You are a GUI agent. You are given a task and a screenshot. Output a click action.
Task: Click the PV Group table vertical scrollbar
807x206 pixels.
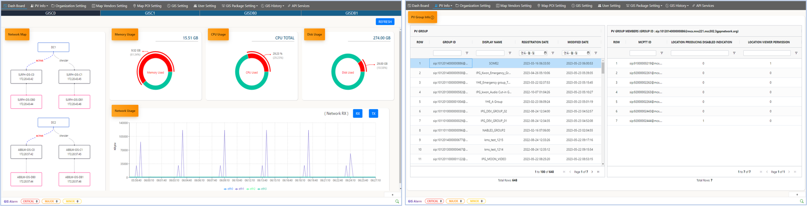(603, 68)
